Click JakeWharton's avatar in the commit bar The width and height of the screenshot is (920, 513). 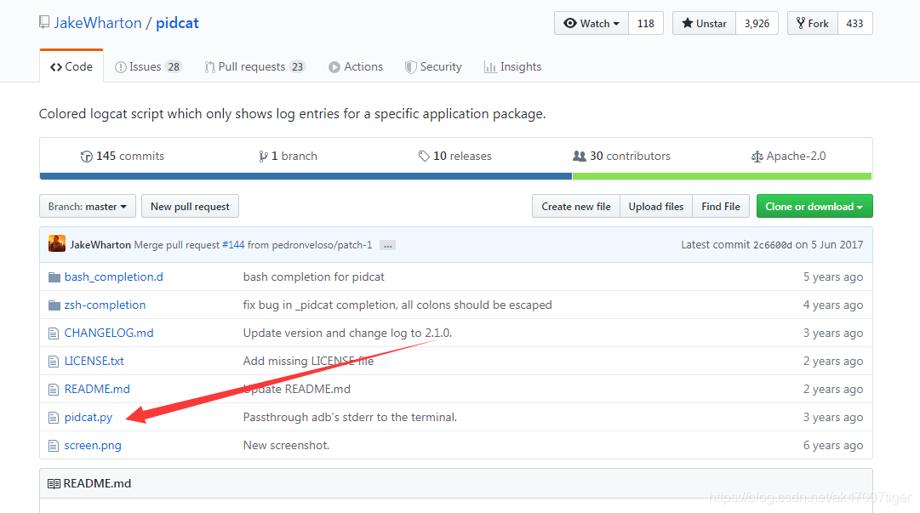[x=57, y=243]
